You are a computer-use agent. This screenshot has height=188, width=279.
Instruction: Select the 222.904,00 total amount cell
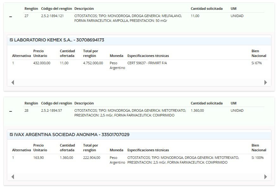tap(92, 158)
